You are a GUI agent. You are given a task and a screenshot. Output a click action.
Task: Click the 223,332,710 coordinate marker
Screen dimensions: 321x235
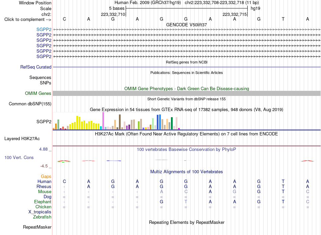(113, 14)
